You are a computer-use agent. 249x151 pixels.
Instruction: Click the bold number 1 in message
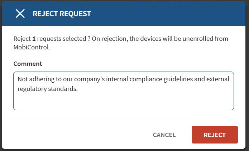click(34, 38)
